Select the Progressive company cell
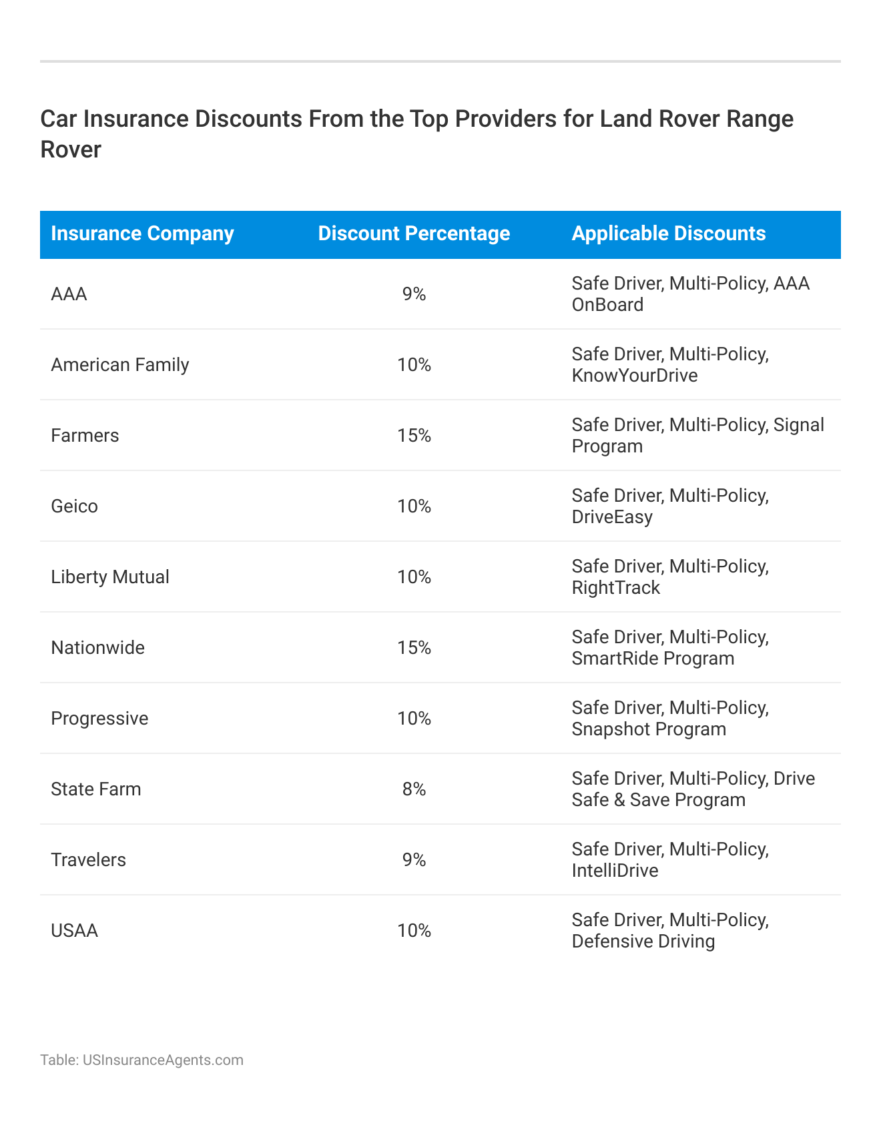Image resolution: width=881 pixels, height=1133 pixels. pos(99,719)
